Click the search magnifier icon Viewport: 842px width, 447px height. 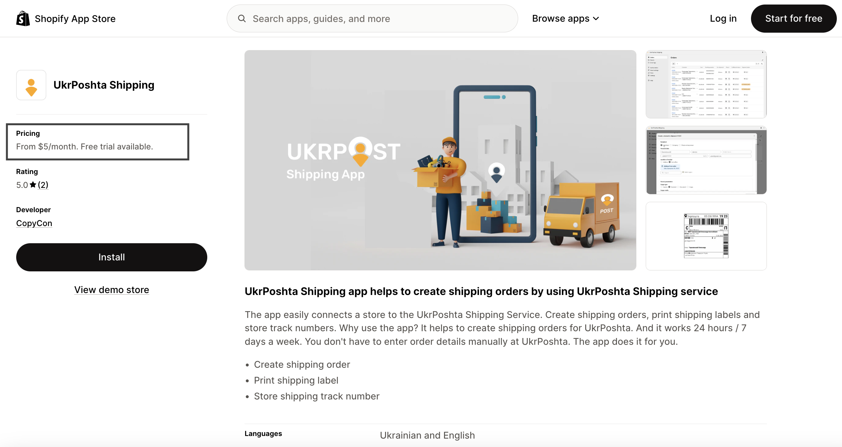[x=242, y=19]
